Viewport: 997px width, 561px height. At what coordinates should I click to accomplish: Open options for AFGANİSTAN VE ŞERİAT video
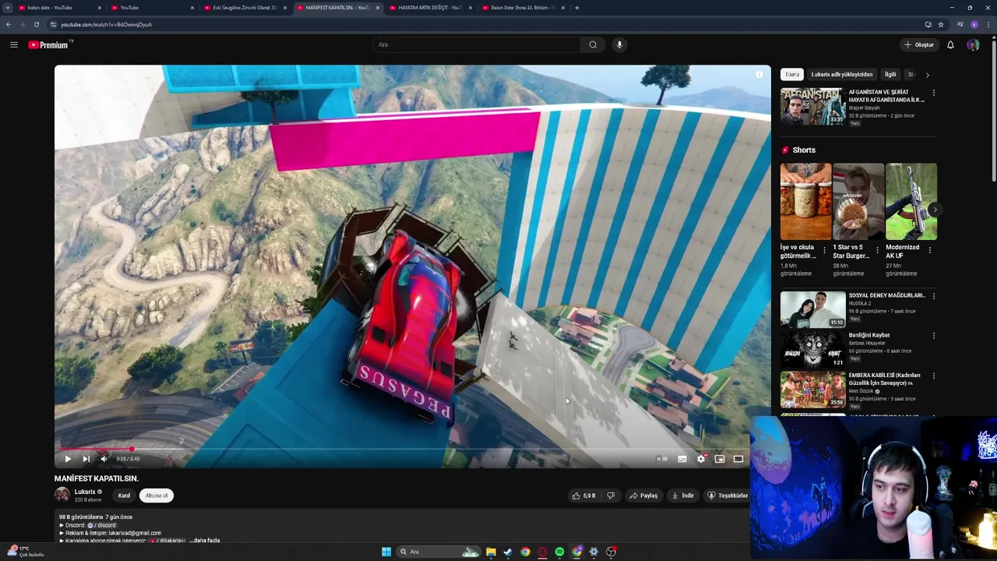click(933, 93)
